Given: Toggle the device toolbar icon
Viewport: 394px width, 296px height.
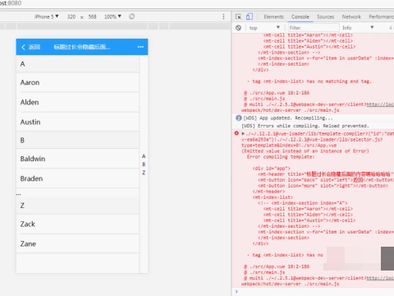Looking at the screenshot, I should tap(249, 16).
